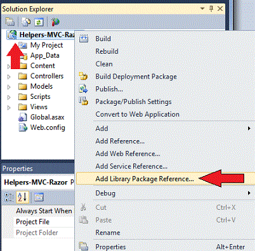The height and width of the screenshot is (251, 255).
Task: Select the Global.asax file
Action: 48,117
